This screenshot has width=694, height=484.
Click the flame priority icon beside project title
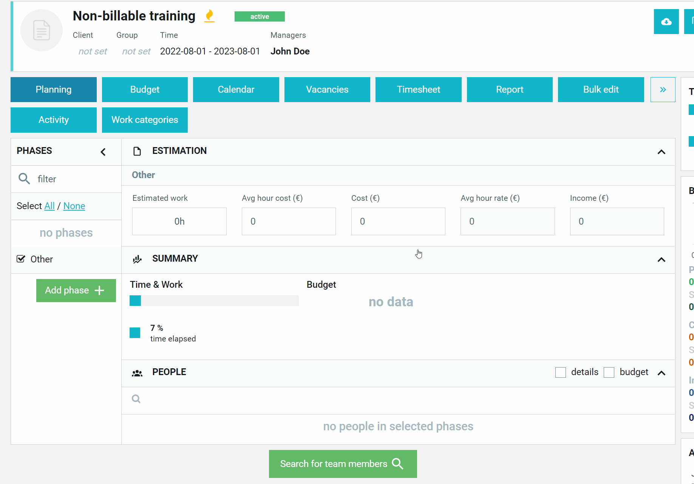209,16
